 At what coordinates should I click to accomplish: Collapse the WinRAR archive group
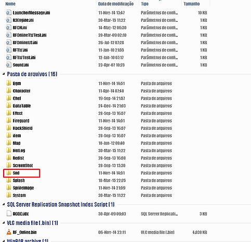4,241
